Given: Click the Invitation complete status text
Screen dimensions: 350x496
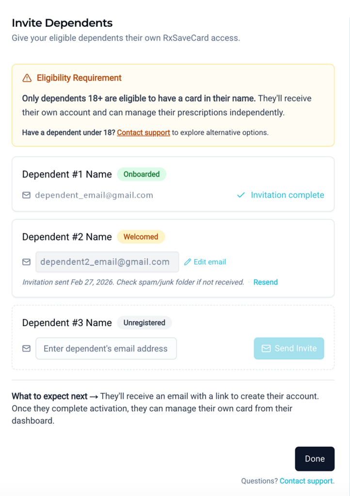Looking at the screenshot, I should coord(287,195).
